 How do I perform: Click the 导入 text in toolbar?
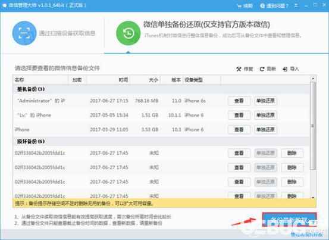tap(294, 69)
